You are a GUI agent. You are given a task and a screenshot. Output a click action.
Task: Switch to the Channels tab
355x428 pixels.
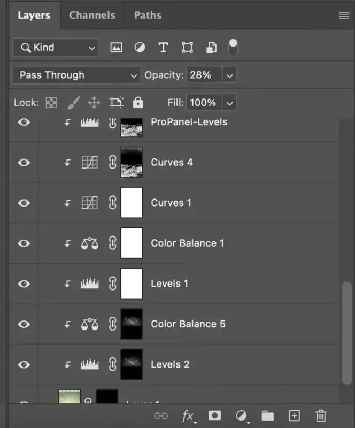(x=92, y=15)
